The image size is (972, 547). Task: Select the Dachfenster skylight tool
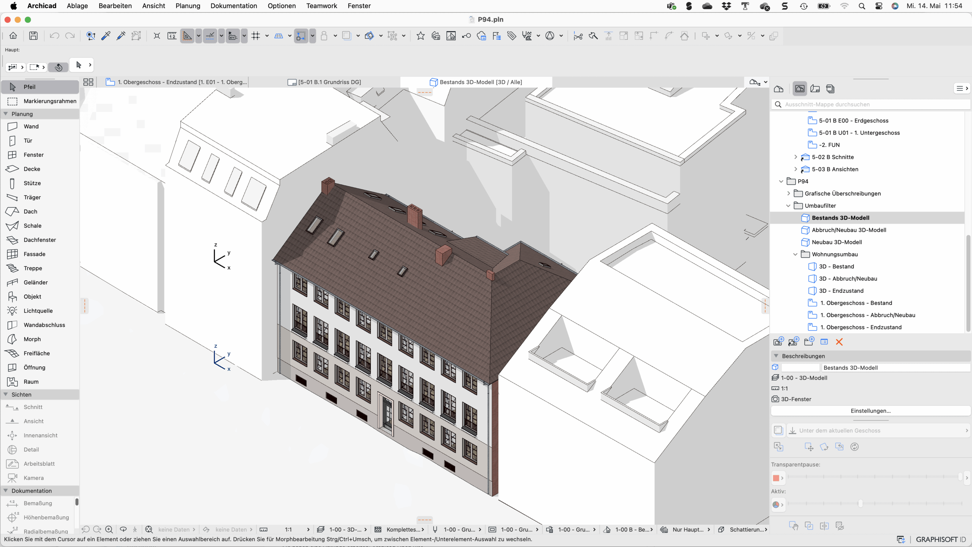point(39,240)
